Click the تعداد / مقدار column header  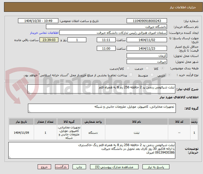pos(45,122)
